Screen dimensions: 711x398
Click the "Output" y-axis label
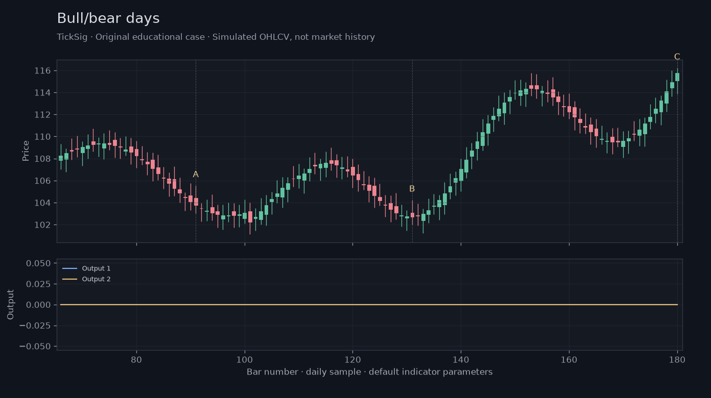[11, 305]
